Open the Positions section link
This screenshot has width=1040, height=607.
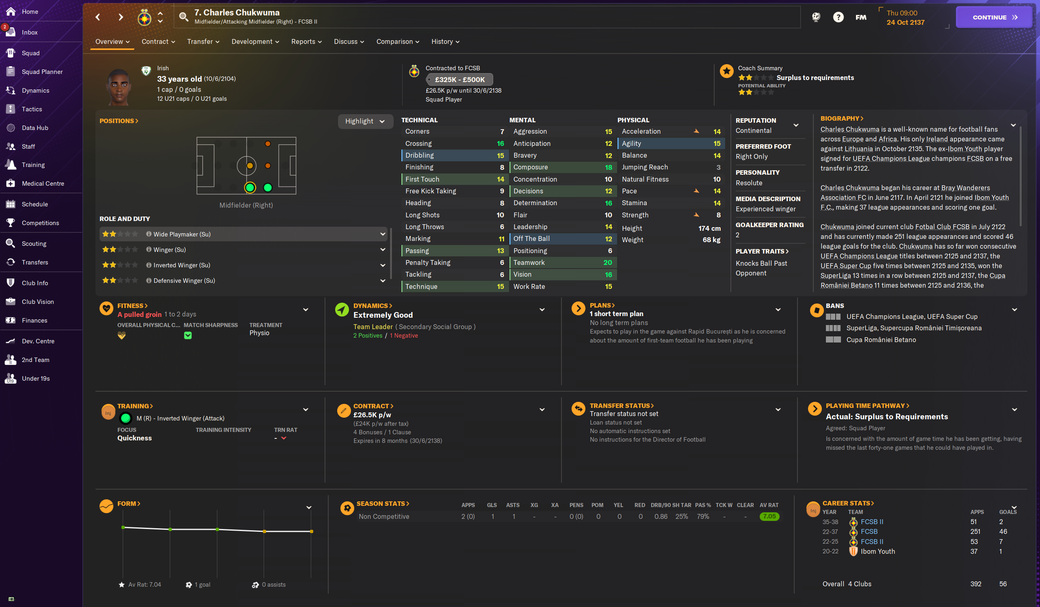(x=119, y=121)
